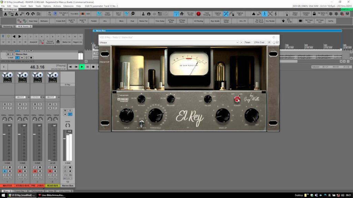
Task: Click the El Rey THRESHOLD knob
Action: [155, 115]
